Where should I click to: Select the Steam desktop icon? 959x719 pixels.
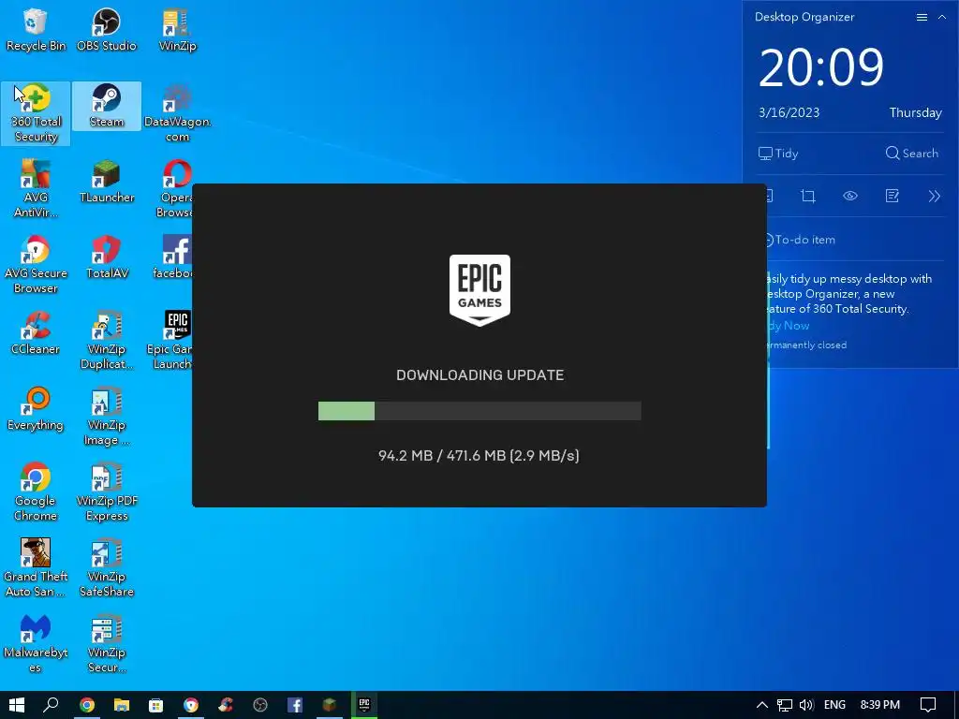click(107, 106)
